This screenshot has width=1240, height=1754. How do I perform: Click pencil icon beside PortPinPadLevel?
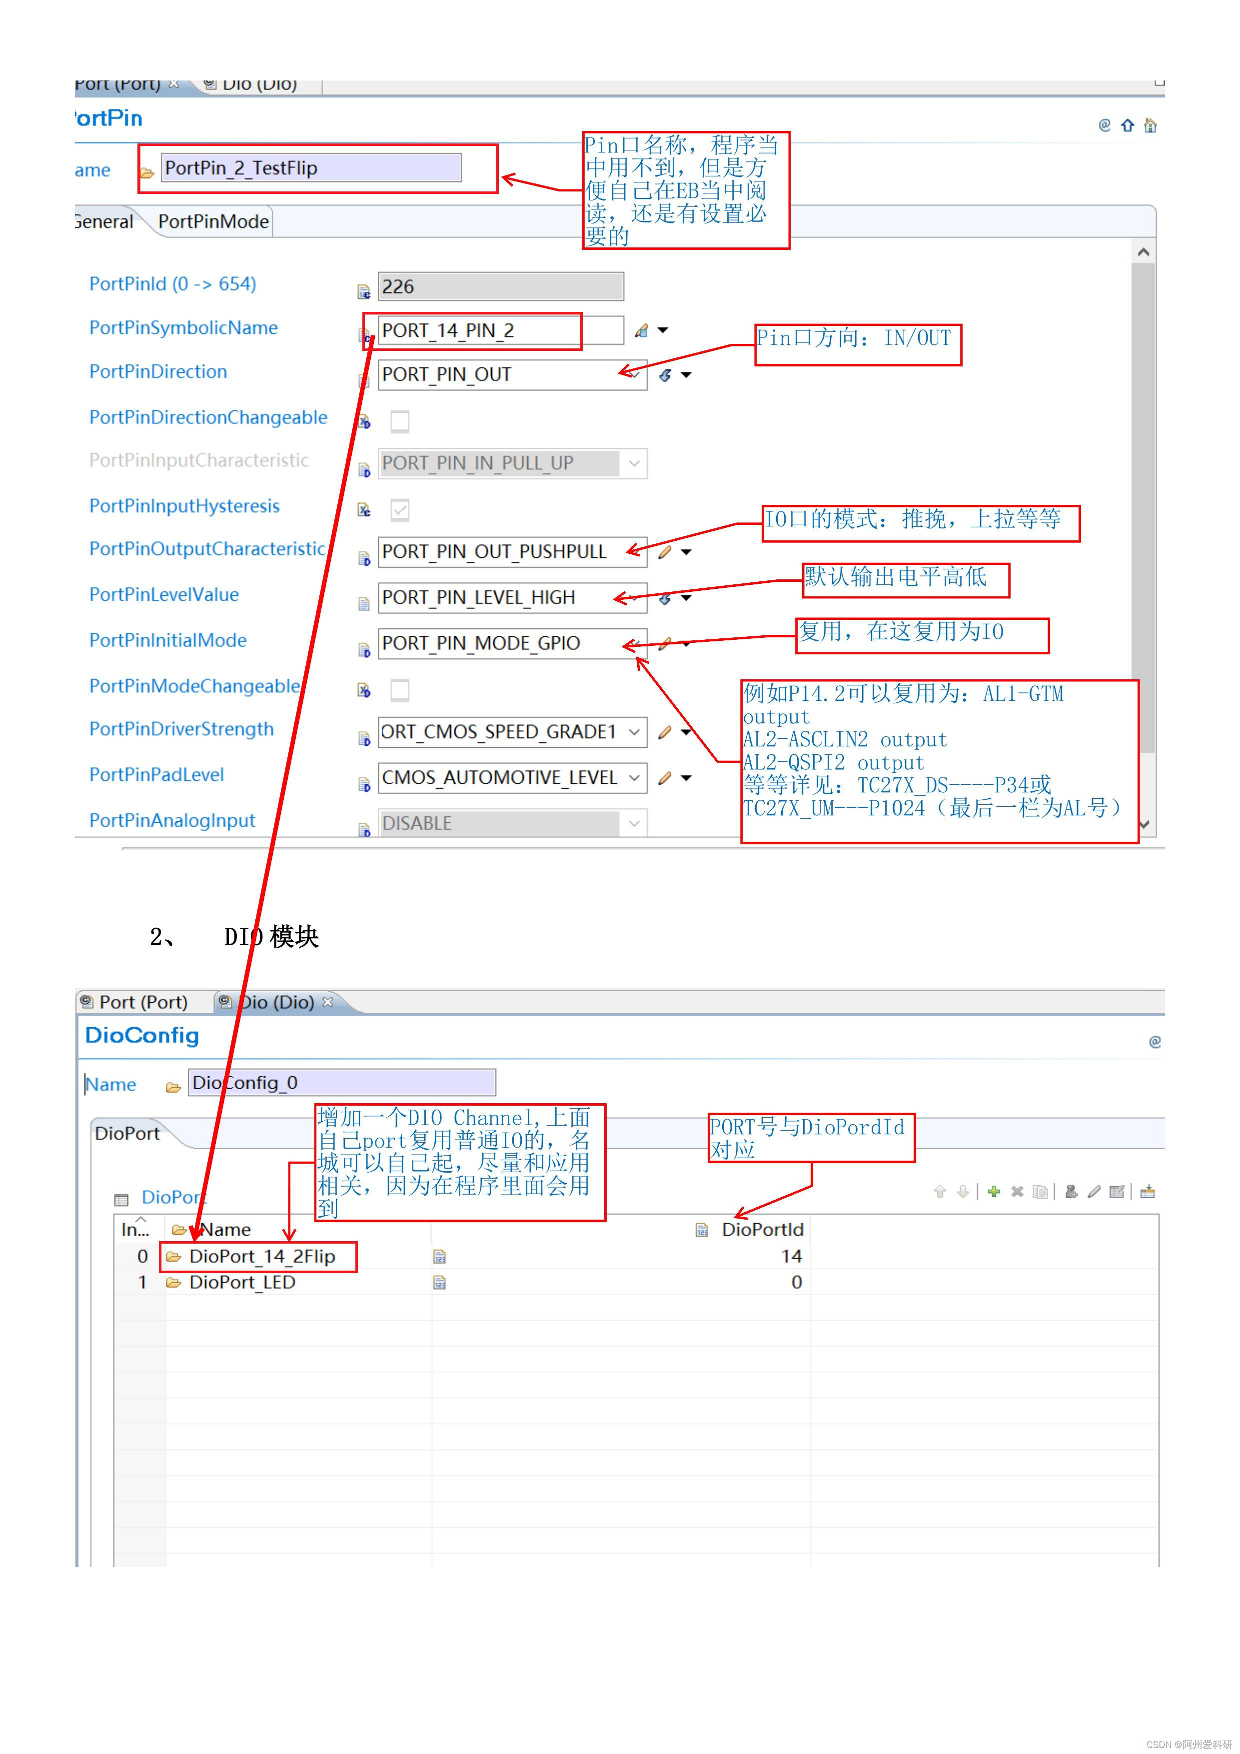click(x=665, y=778)
